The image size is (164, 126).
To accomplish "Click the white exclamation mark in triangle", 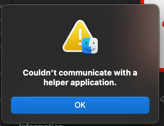I will [x=80, y=37].
